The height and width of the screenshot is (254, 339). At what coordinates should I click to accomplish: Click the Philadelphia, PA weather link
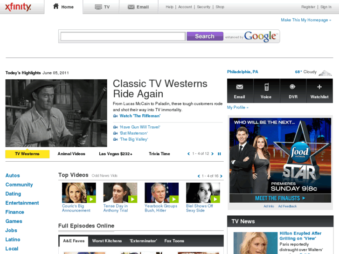click(x=242, y=72)
